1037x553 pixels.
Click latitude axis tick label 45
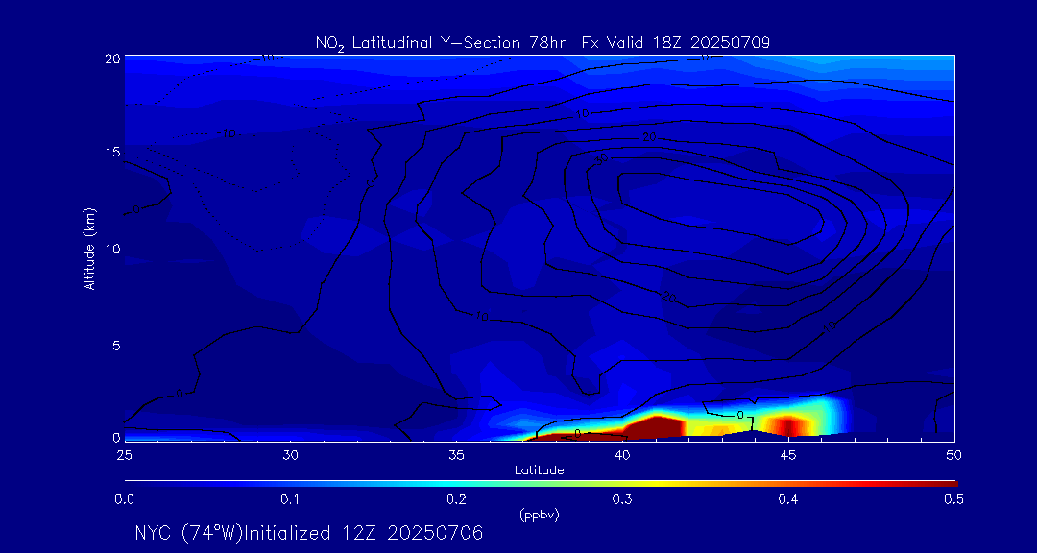click(x=788, y=455)
